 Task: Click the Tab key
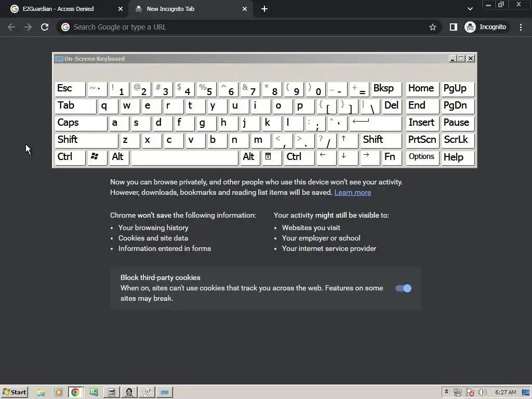(x=75, y=106)
